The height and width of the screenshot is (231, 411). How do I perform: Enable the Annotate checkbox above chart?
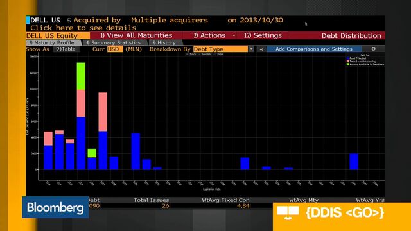(x=200, y=54)
